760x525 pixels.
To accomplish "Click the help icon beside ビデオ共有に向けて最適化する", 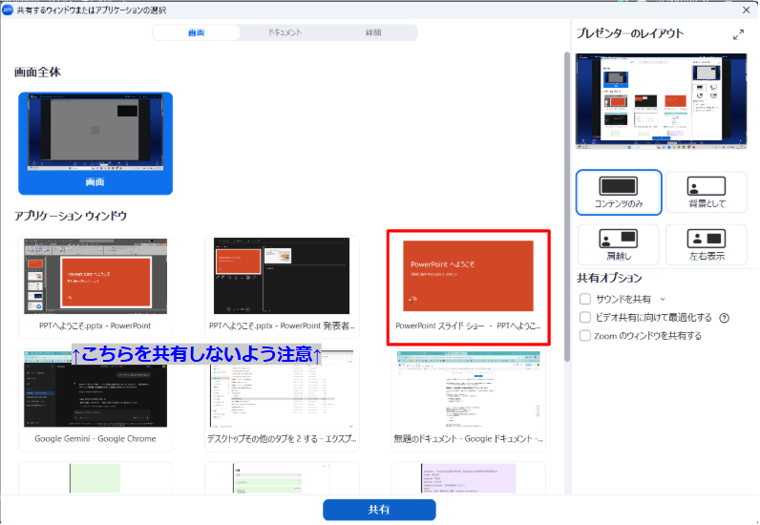I will coord(724,318).
